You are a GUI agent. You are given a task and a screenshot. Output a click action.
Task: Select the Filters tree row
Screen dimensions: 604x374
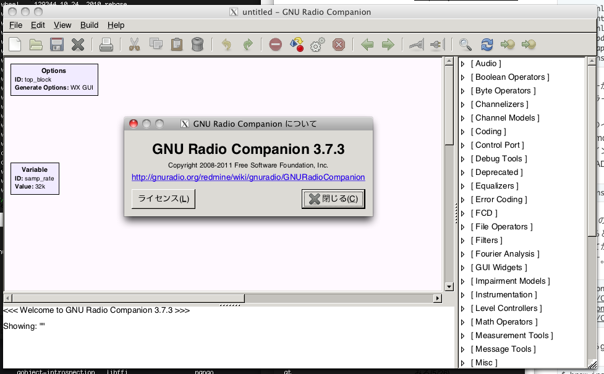click(x=523, y=240)
